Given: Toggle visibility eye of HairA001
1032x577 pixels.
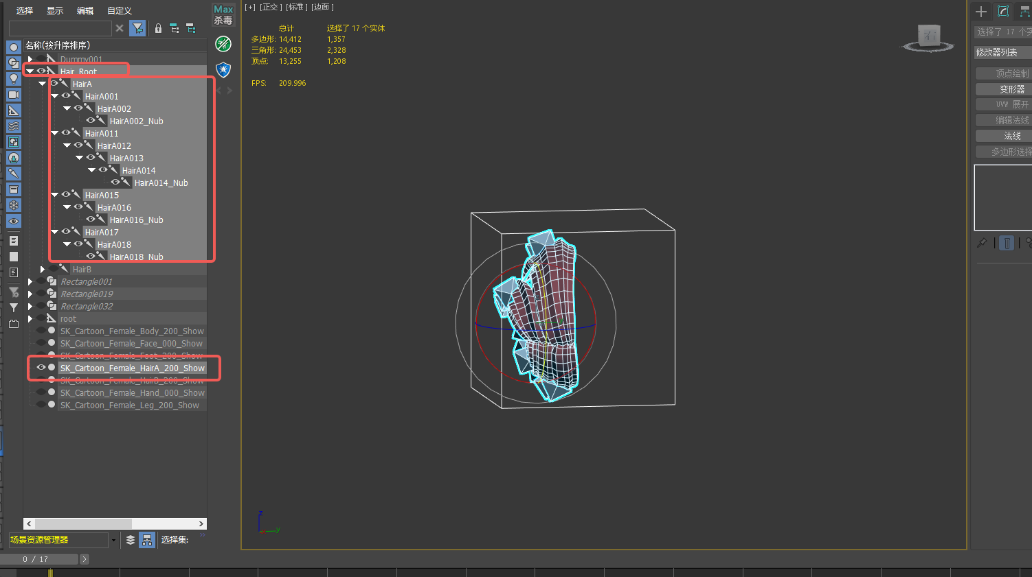Looking at the screenshot, I should pos(67,95).
